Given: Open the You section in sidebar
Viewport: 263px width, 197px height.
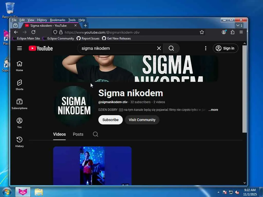Looking at the screenshot, I should (x=20, y=123).
